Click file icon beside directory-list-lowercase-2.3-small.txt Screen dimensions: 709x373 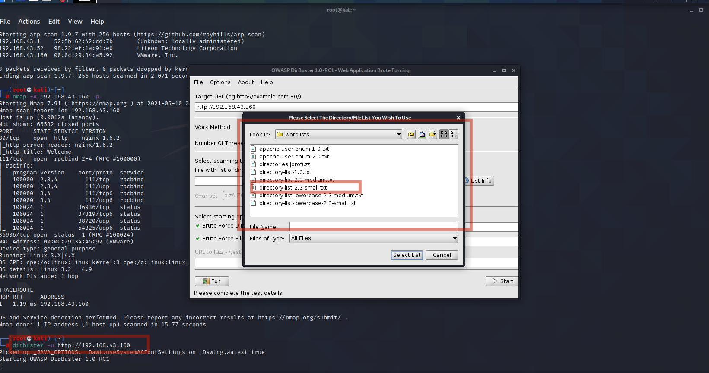coord(254,203)
